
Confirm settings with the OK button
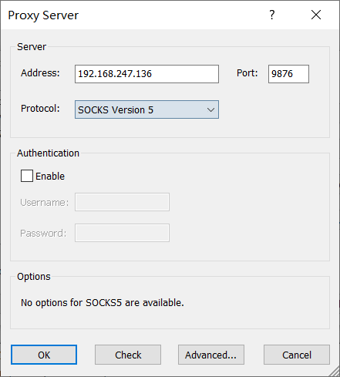click(x=44, y=355)
